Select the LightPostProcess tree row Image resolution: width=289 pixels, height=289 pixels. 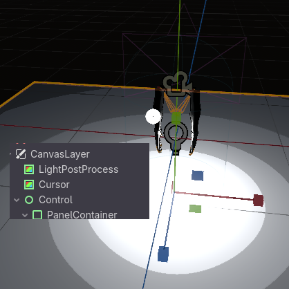coord(80,169)
